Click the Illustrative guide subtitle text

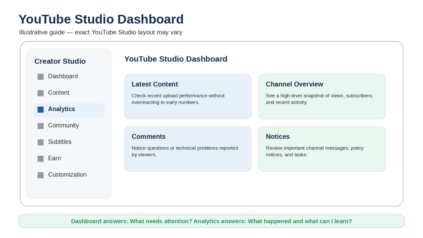(x=101, y=32)
